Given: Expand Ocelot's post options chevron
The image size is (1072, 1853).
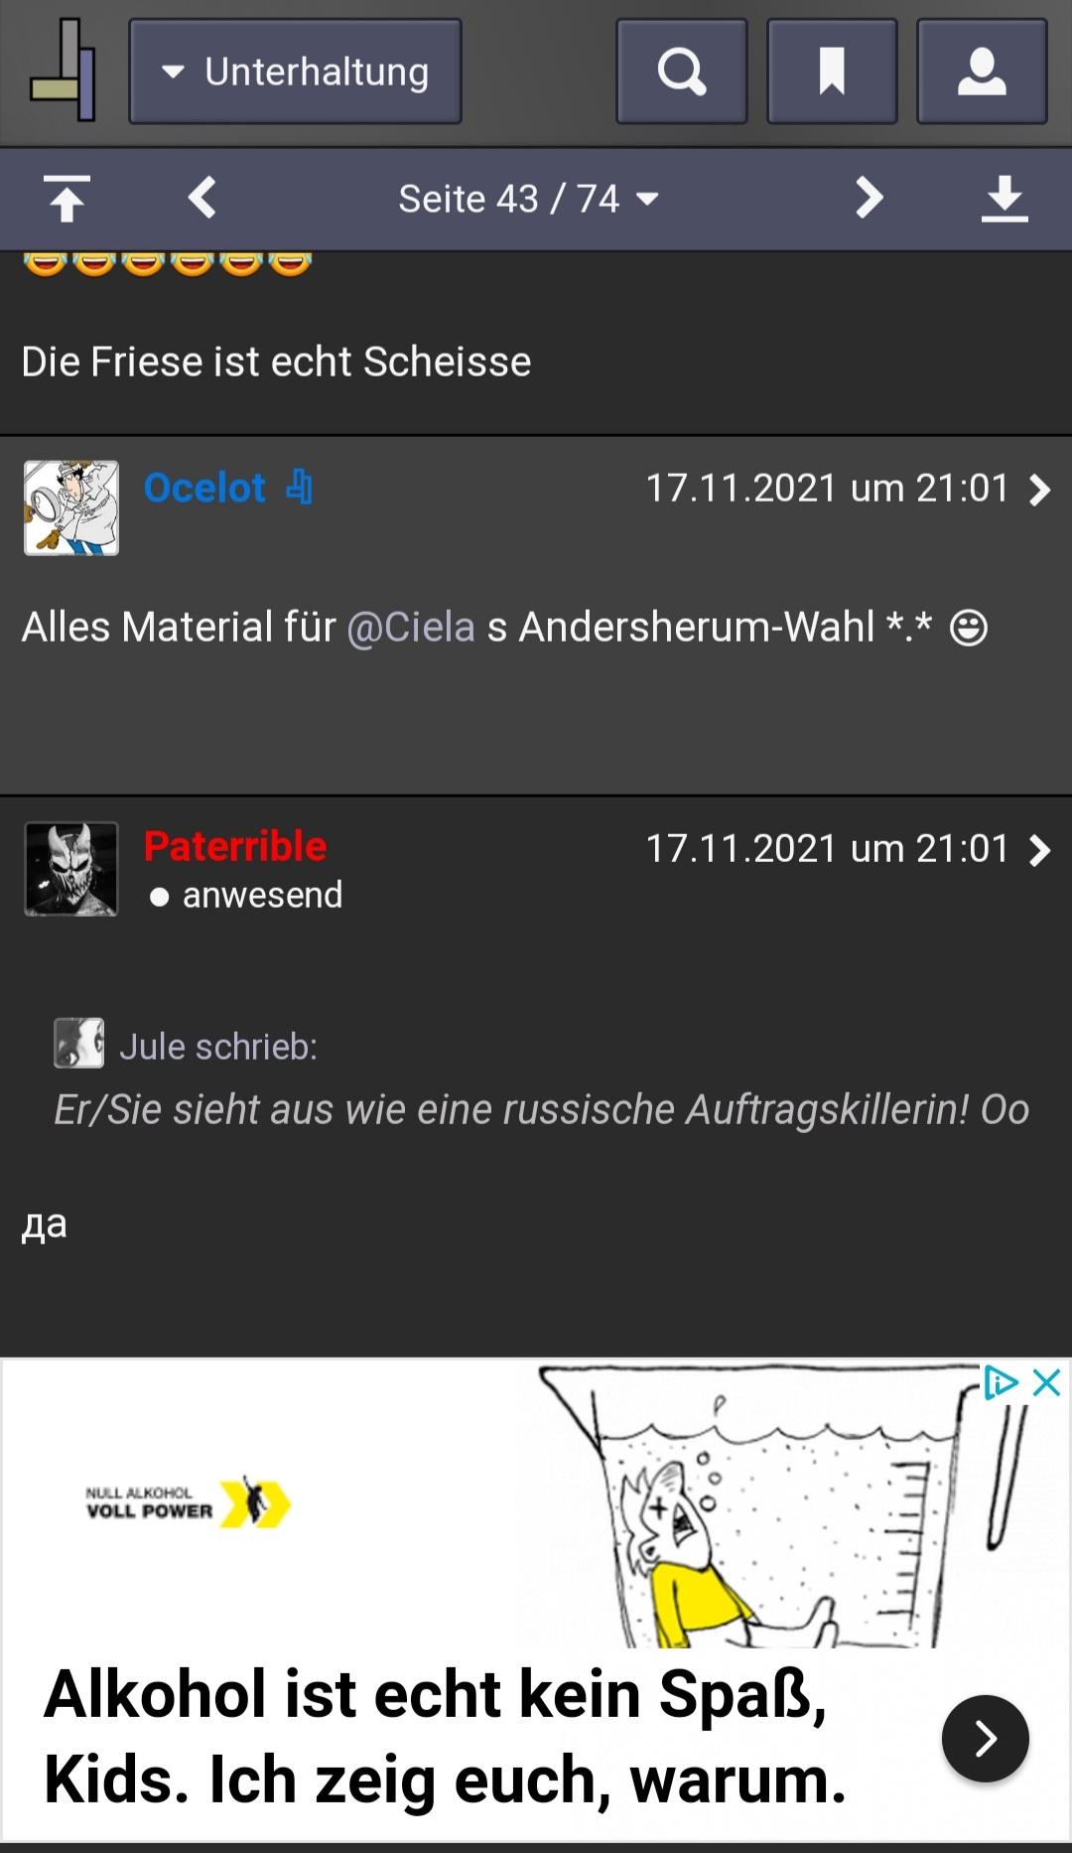Looking at the screenshot, I should [x=1039, y=490].
